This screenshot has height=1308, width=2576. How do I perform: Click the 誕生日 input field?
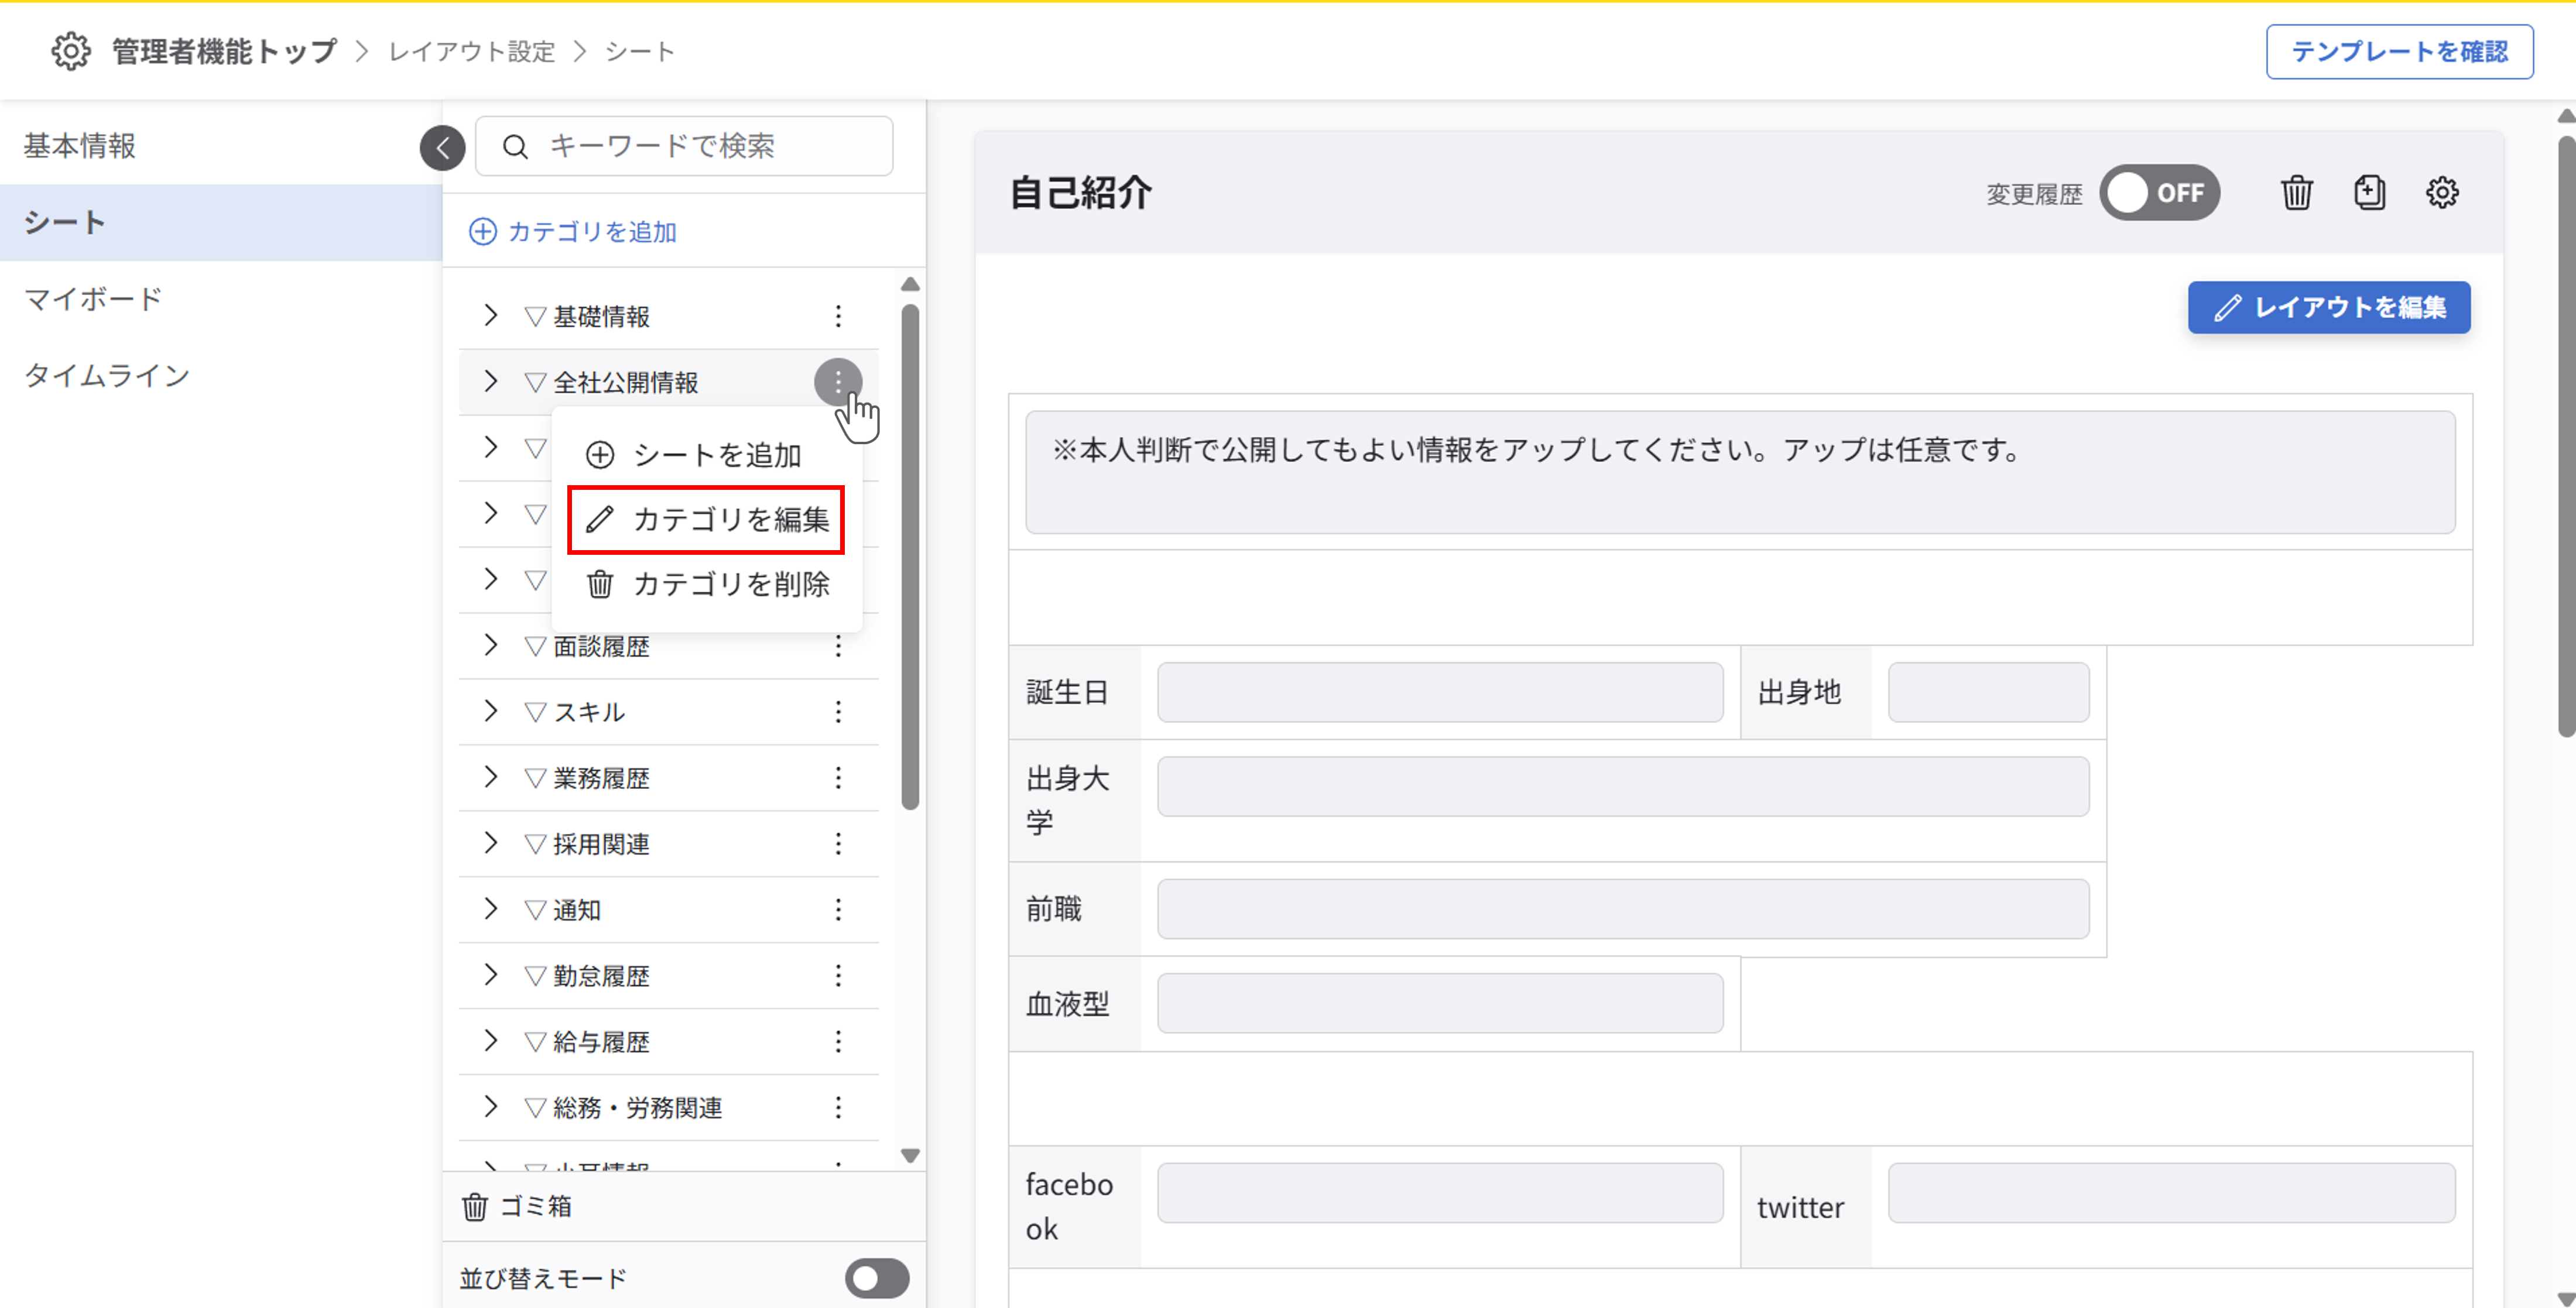pos(1440,692)
